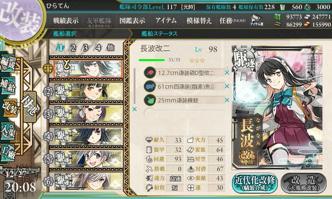Select the 入渠 repair dock icon
The height and width of the screenshot is (199, 332).
[8, 132]
